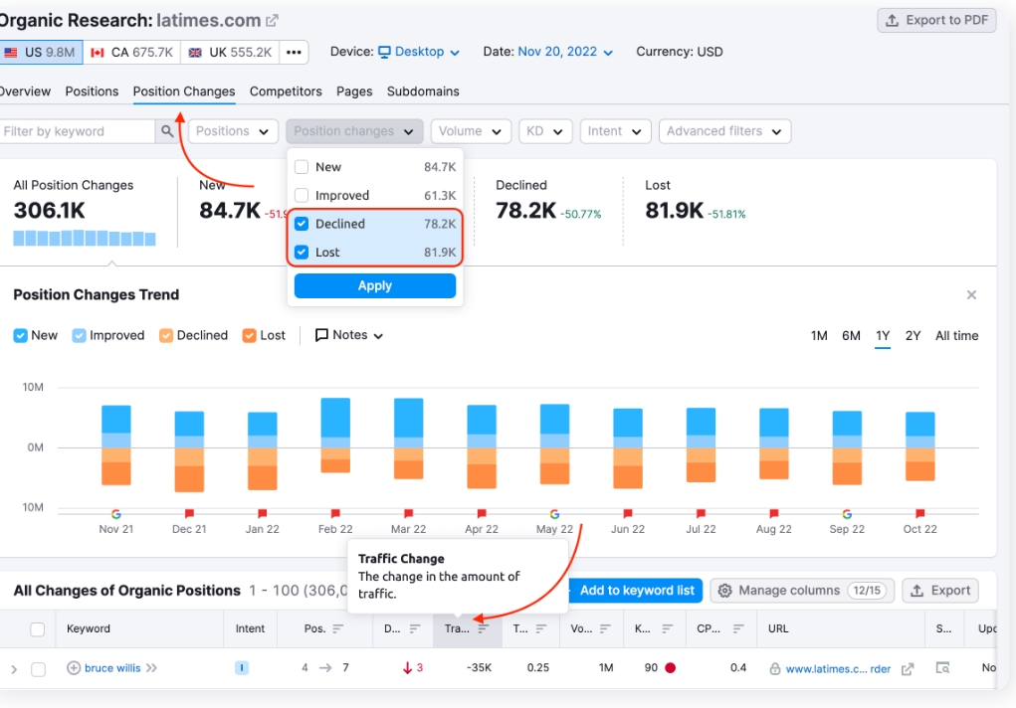Close the Position Changes Trend panel
Viewport: 1016px width, 708px height.
971,295
